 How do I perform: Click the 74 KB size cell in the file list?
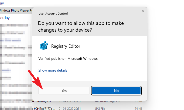click(138, 108)
